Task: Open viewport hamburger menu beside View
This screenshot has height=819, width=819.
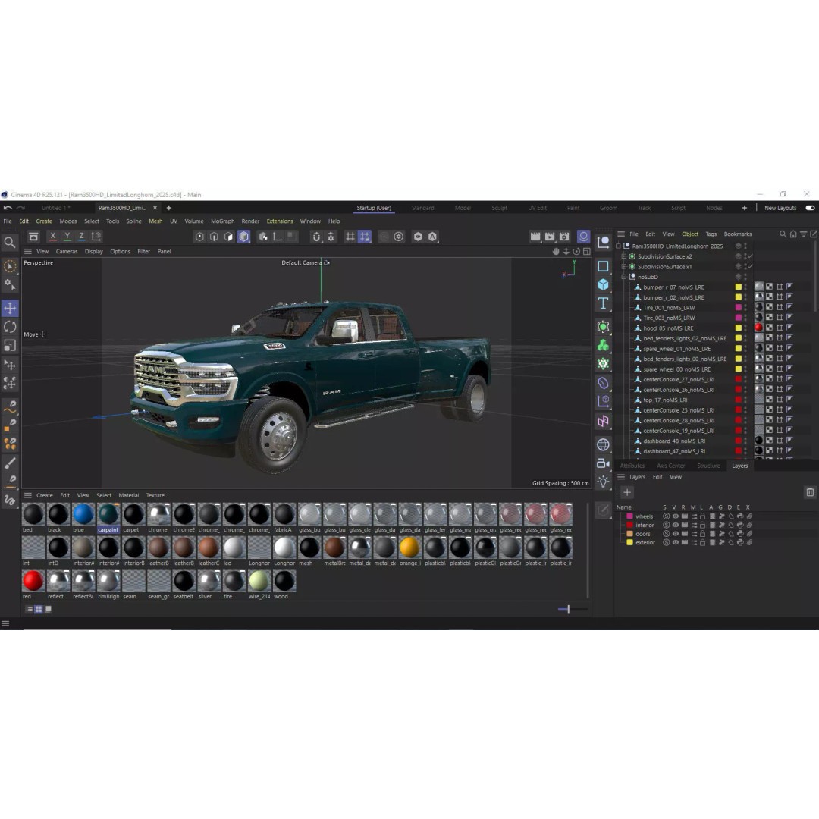Action: [x=28, y=251]
